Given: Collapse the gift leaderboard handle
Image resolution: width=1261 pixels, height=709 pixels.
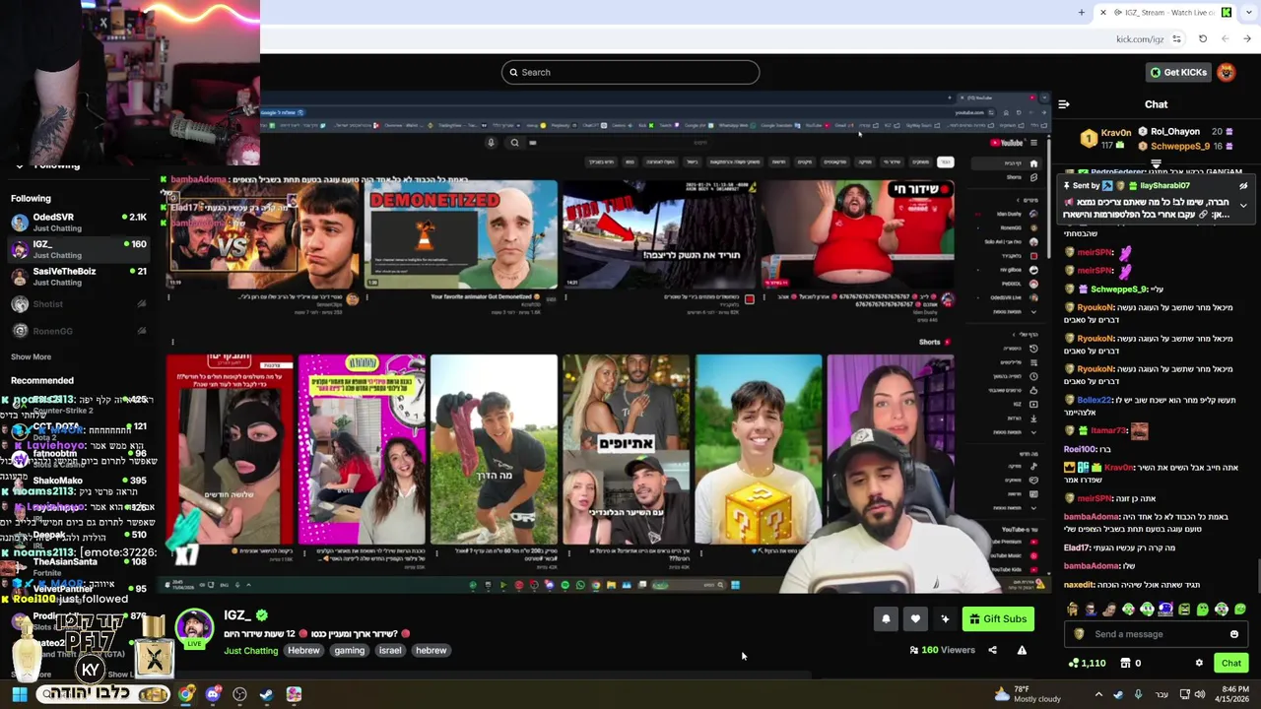Looking at the screenshot, I should 1156,164.
